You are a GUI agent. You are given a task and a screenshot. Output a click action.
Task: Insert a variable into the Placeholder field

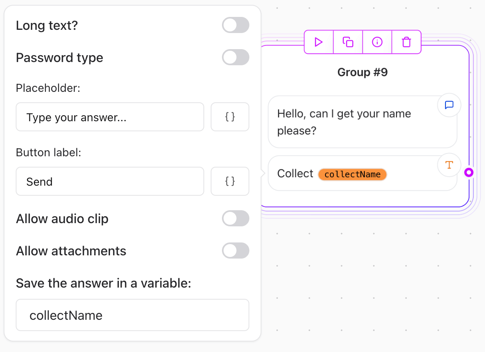tap(230, 117)
